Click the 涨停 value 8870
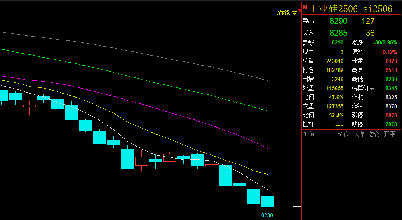402x220 pixels. point(391,115)
